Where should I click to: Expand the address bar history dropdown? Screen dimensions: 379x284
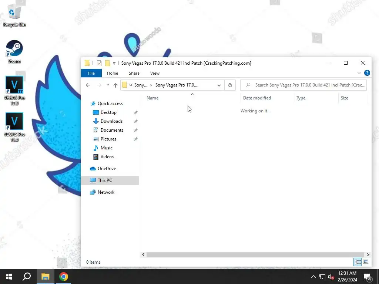(x=219, y=85)
